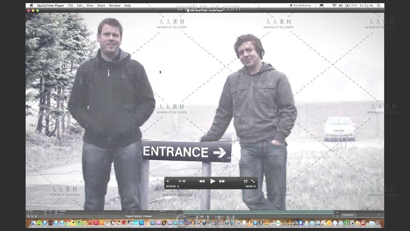Click the rewind button
The height and width of the screenshot is (231, 410).
(x=201, y=181)
